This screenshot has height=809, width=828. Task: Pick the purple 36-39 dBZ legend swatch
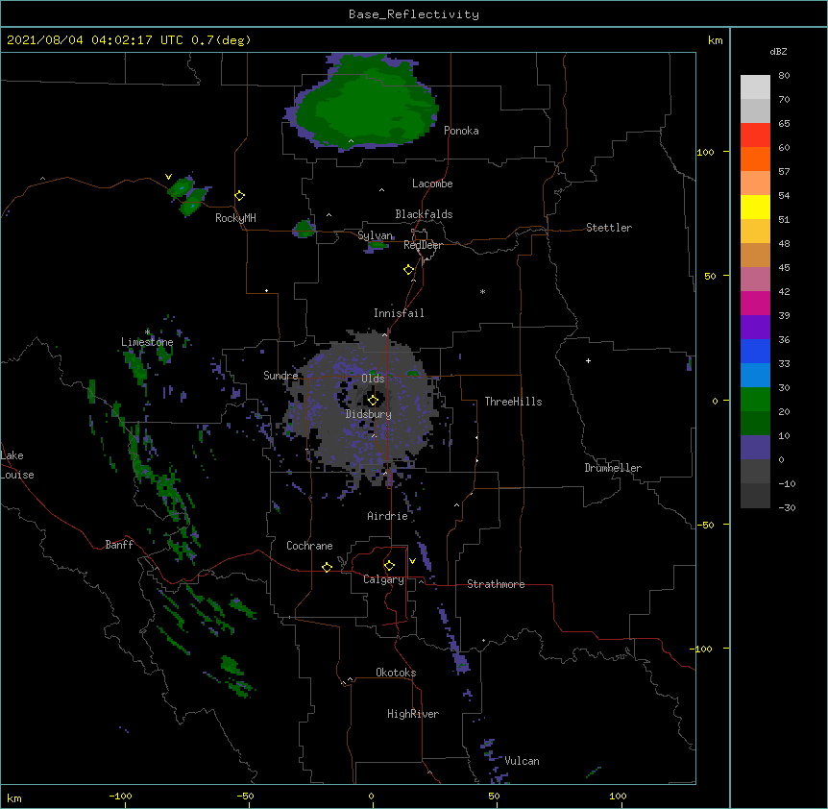pos(755,328)
